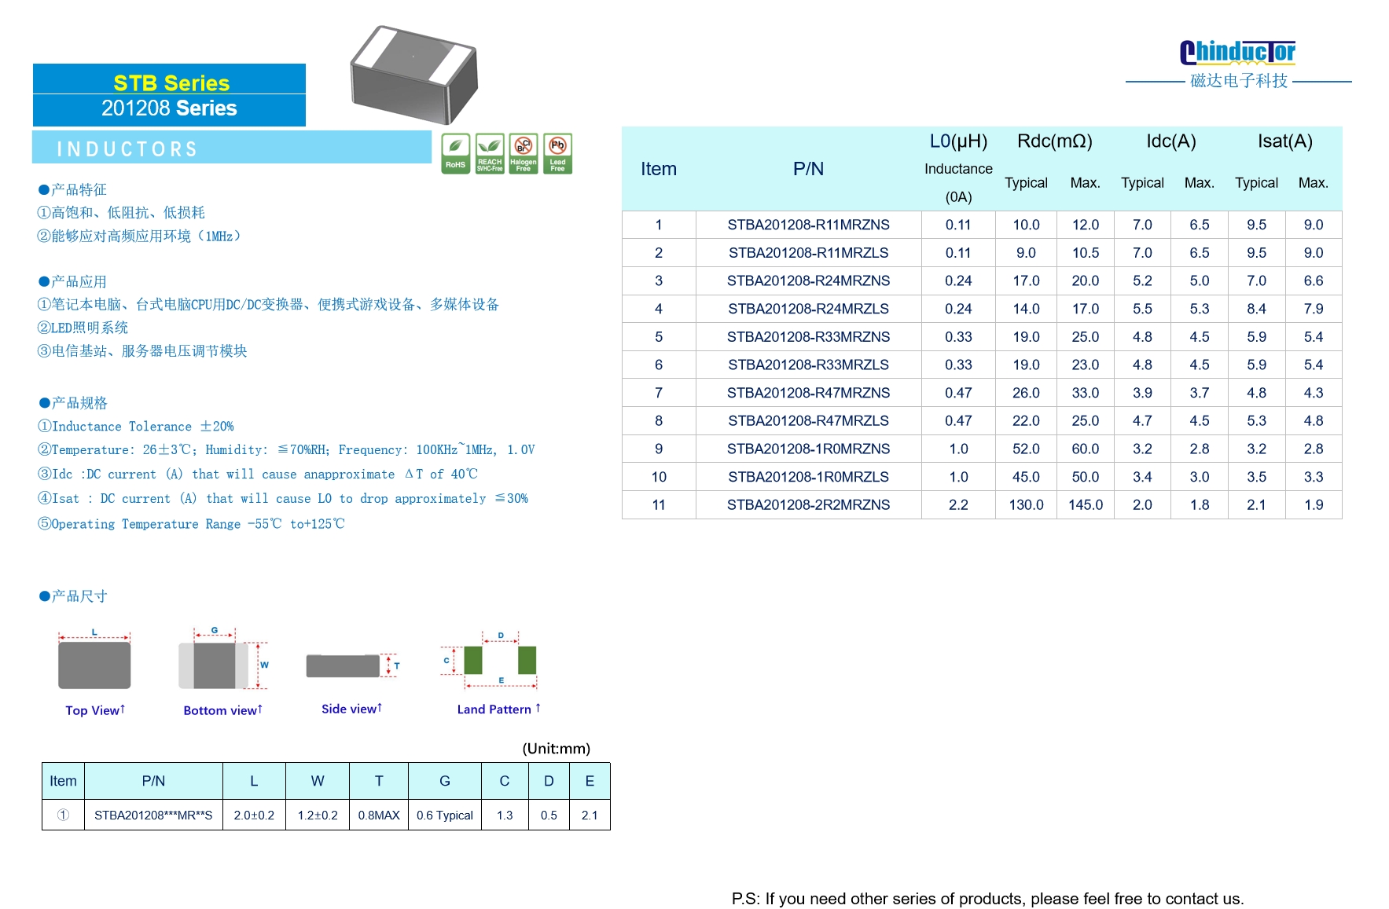
Task: Click the Halogen Free badge icon
Action: click(x=523, y=153)
